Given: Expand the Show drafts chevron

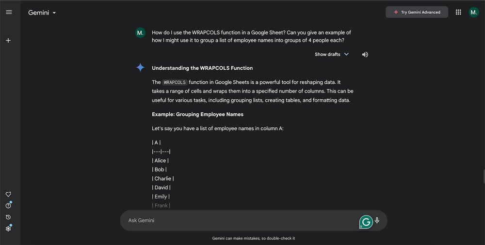Looking at the screenshot, I should pos(346,54).
